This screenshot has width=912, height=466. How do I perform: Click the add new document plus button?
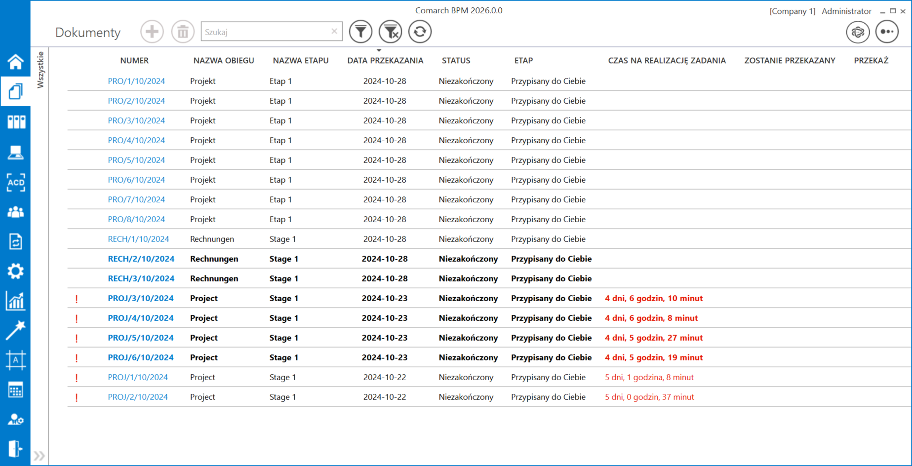tap(152, 32)
